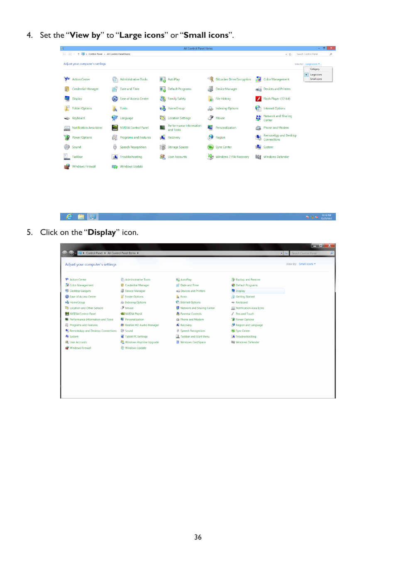Click the taskbar clock
The width and height of the screenshot is (396, 562).
click(326, 217)
